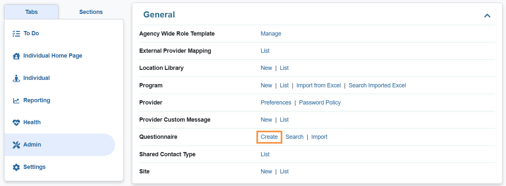This screenshot has height=186, width=506.
Task: Create a new Questionnaire
Action: click(x=269, y=137)
